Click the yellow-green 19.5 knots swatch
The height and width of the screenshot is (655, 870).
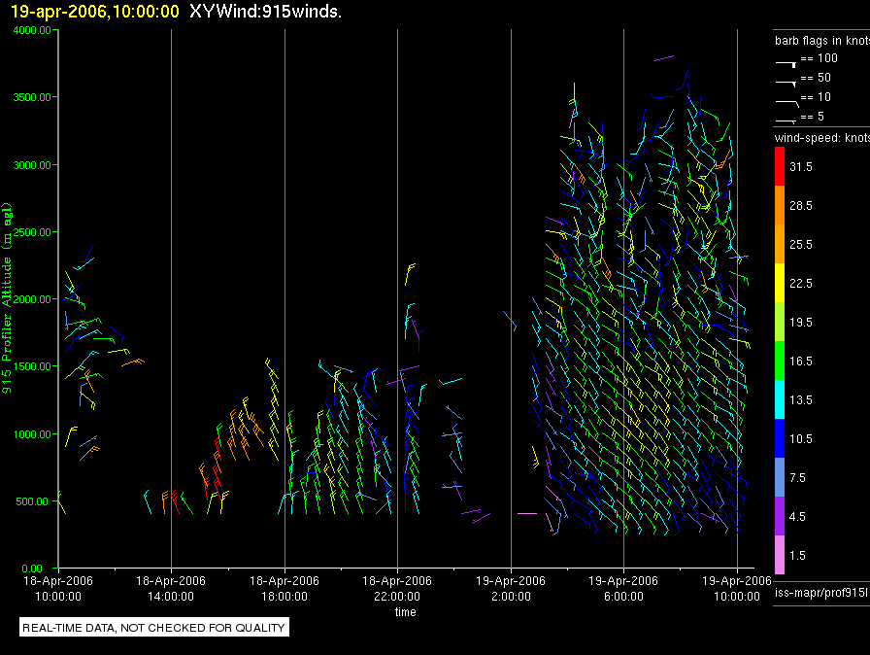pos(780,322)
